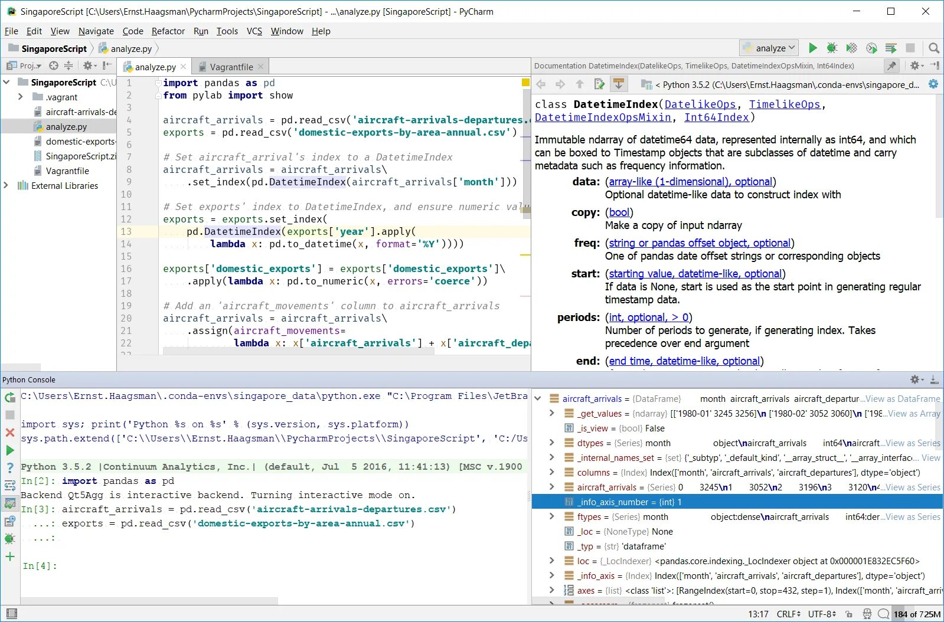
Task: Open Project panel gear menu
Action: [x=89, y=66]
